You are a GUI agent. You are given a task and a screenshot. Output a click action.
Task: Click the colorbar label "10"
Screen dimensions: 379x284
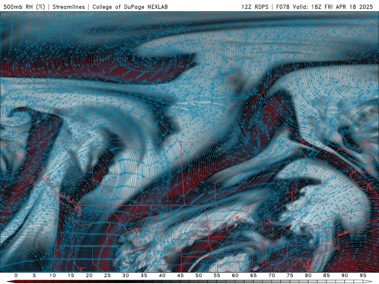[53, 275]
